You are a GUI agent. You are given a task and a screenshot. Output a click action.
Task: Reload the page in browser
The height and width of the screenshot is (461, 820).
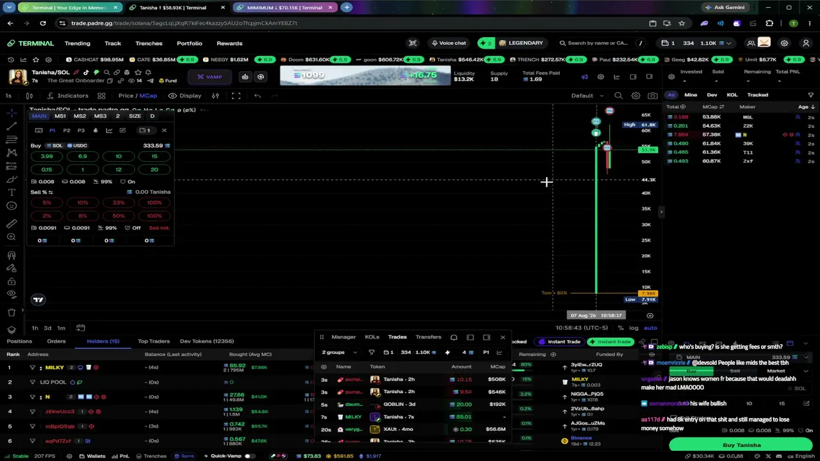(43, 23)
